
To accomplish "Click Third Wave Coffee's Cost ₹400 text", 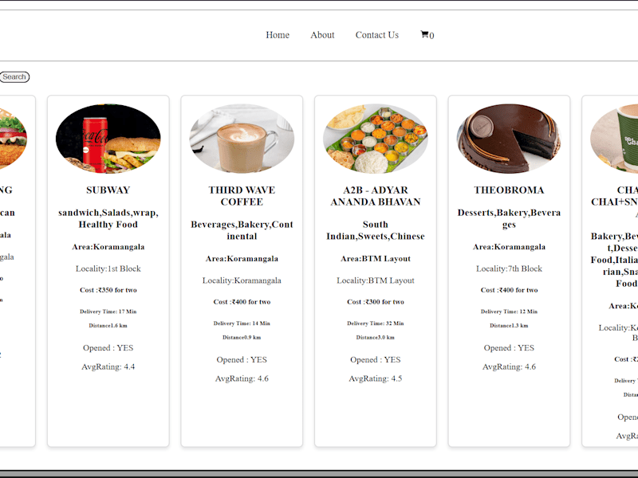I will coord(242,302).
